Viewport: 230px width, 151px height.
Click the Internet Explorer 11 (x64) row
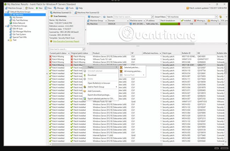coord(137,135)
